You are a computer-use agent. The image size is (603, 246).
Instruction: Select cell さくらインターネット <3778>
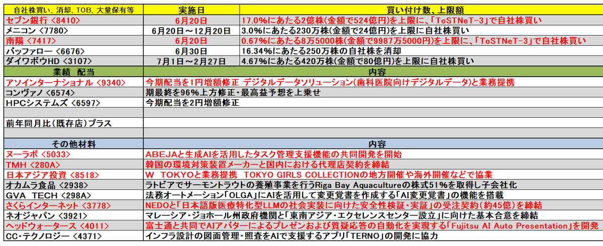point(73,205)
